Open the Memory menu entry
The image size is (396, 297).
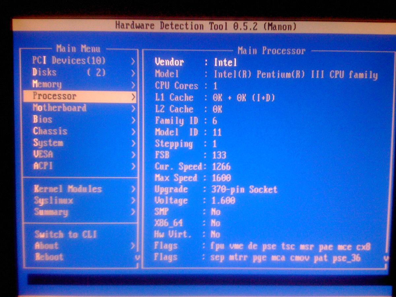[x=47, y=84]
